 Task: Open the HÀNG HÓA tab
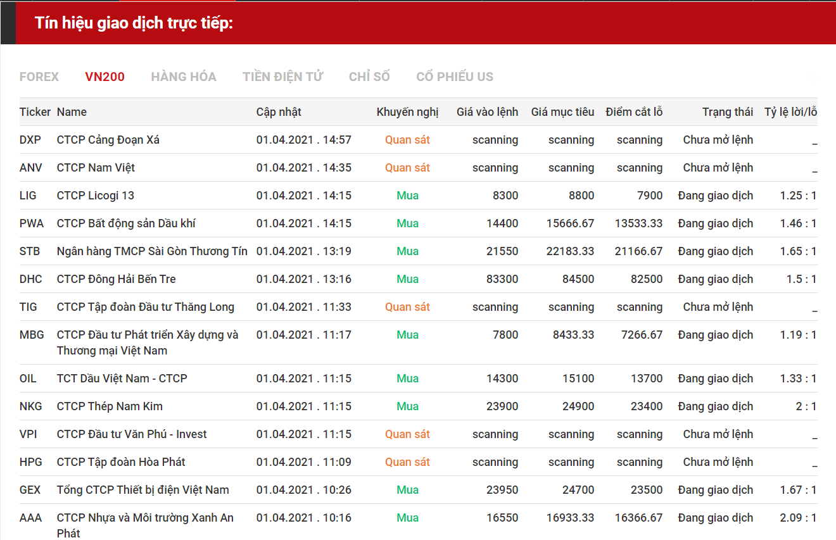coord(184,77)
